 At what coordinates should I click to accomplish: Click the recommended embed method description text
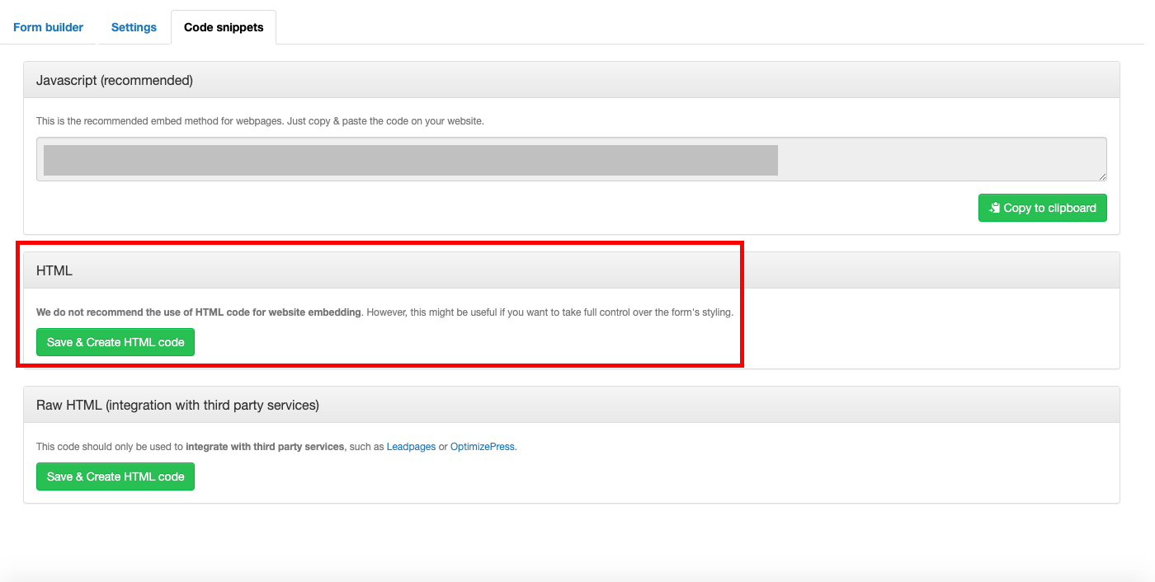coord(260,121)
